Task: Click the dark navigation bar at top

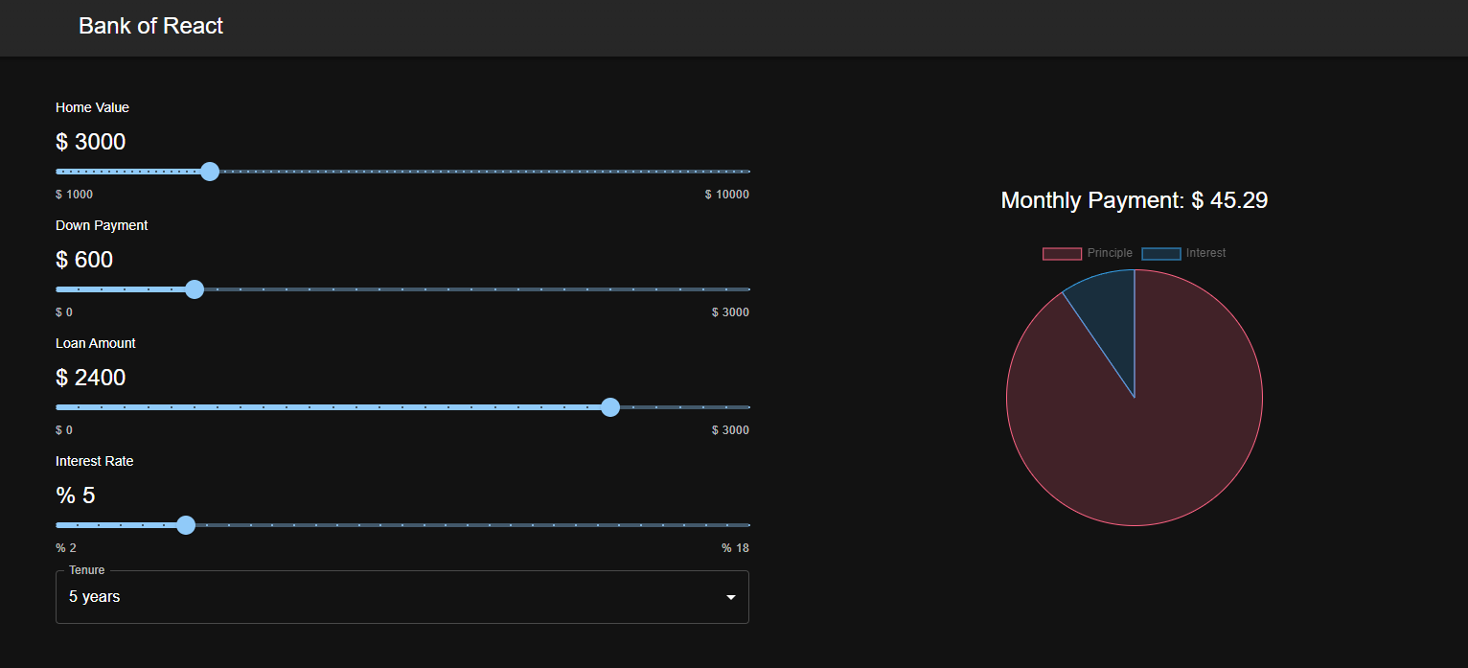Action: coord(734,28)
